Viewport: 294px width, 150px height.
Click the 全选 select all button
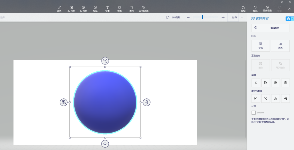pyautogui.click(x=261, y=45)
